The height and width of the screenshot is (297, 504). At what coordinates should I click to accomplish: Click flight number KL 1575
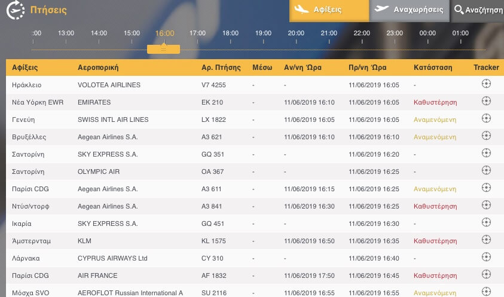pyautogui.click(x=213, y=241)
